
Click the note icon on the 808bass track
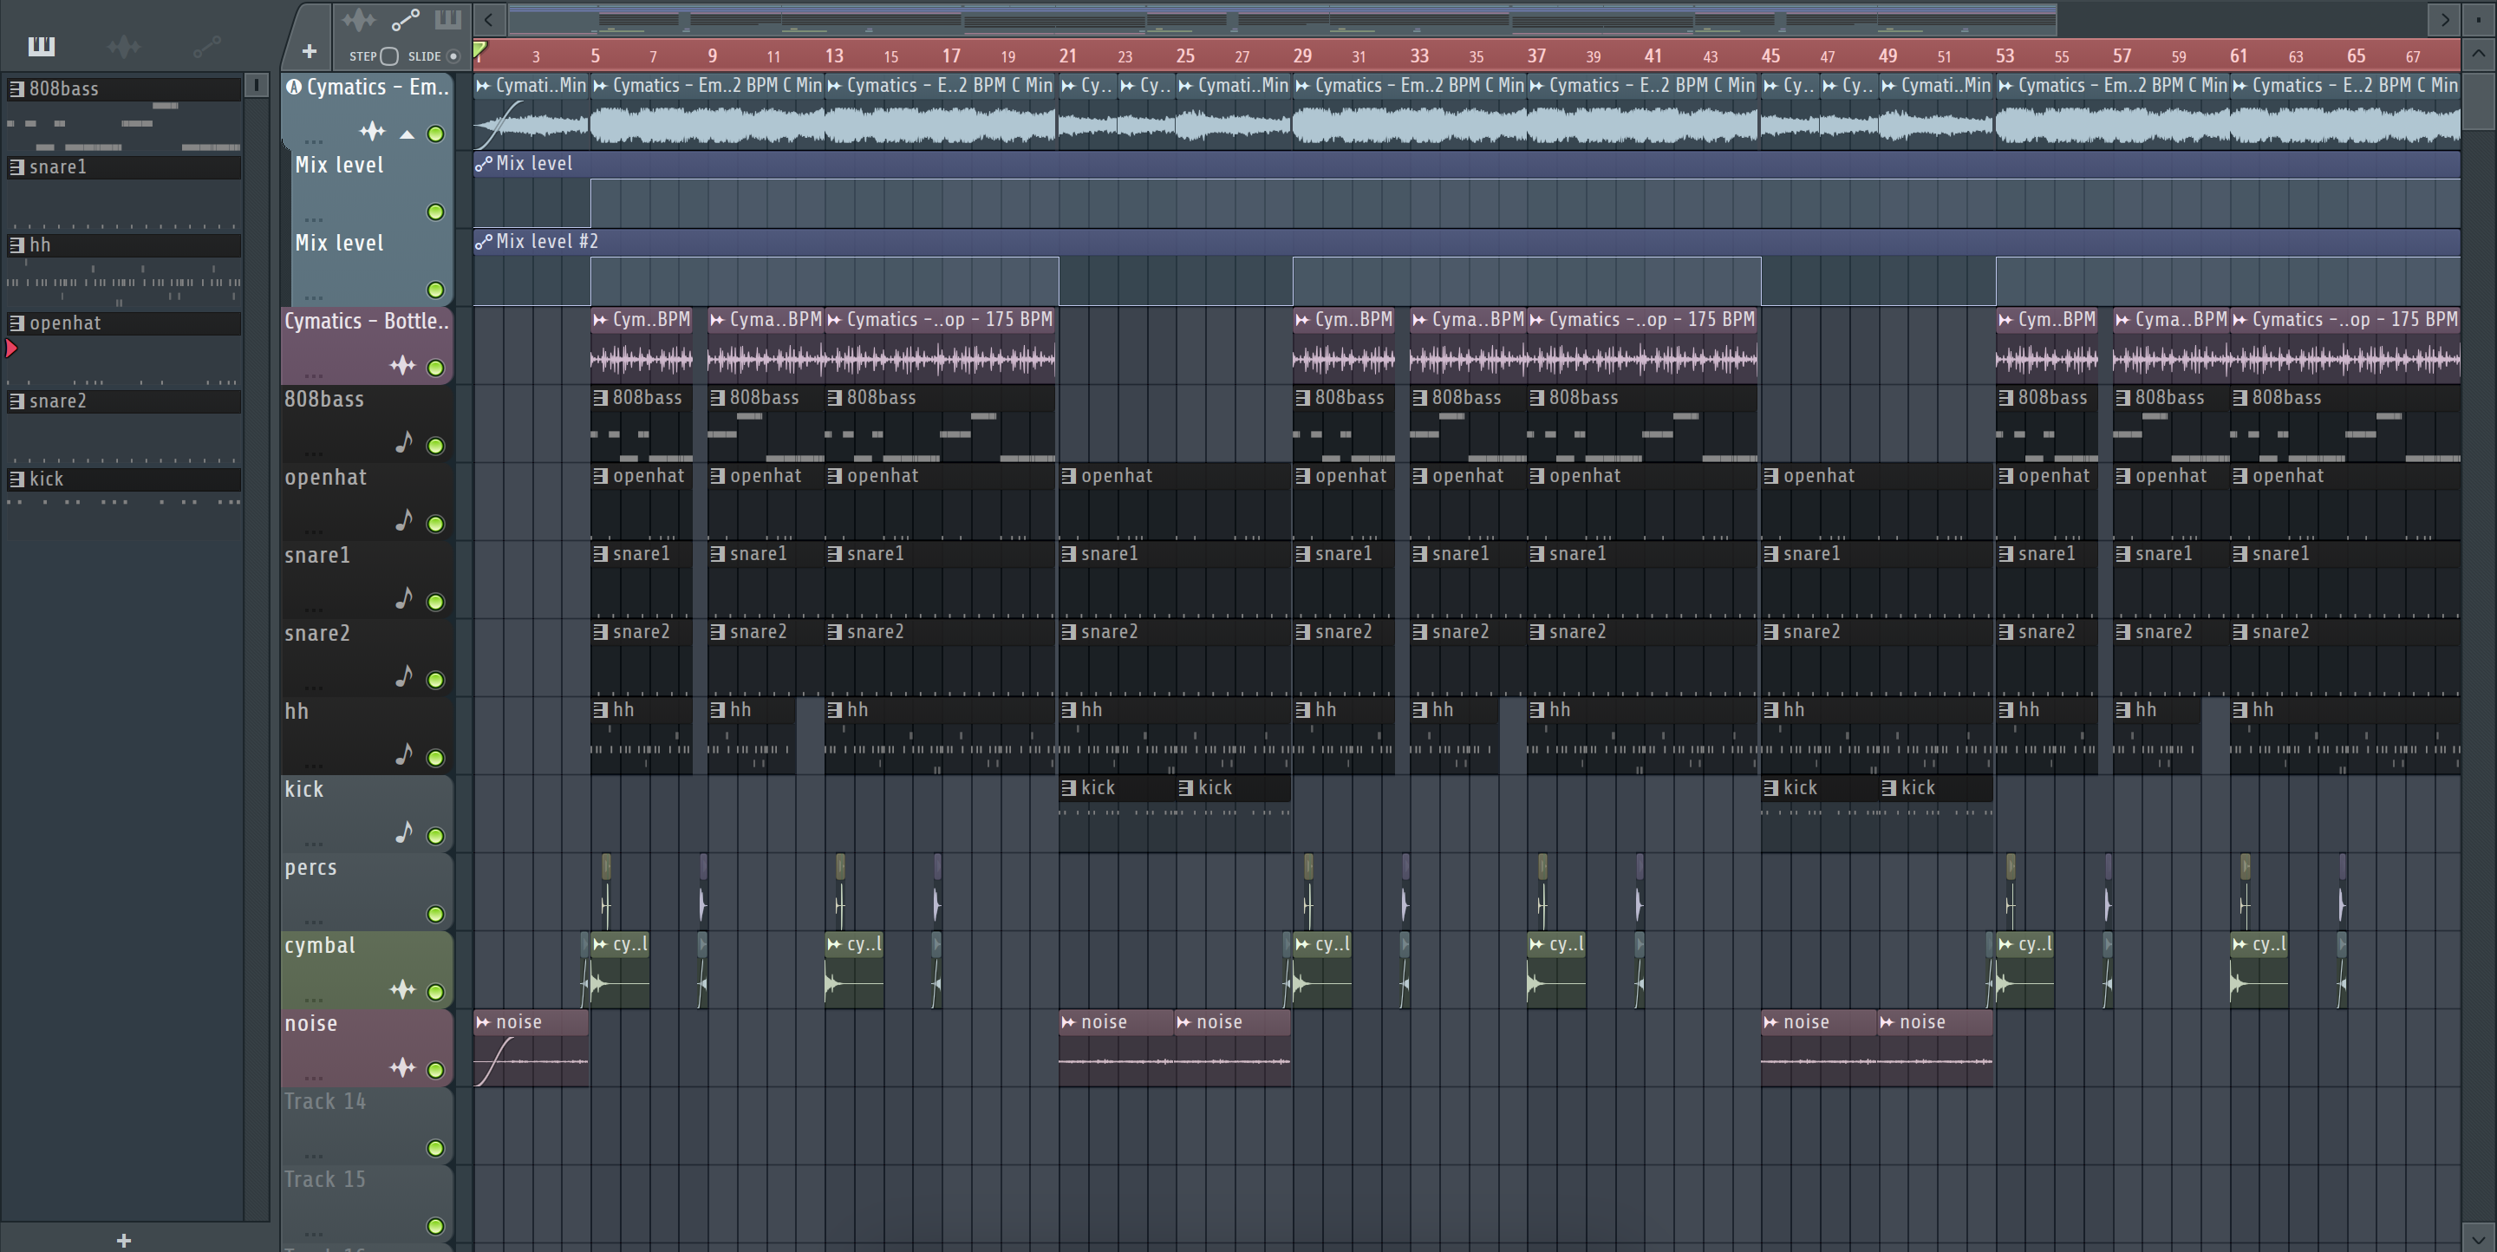404,443
